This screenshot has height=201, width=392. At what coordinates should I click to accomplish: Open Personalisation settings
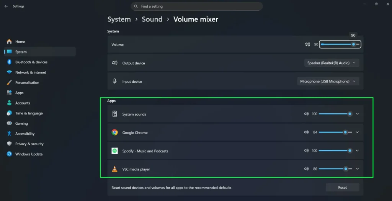[x=40, y=82]
